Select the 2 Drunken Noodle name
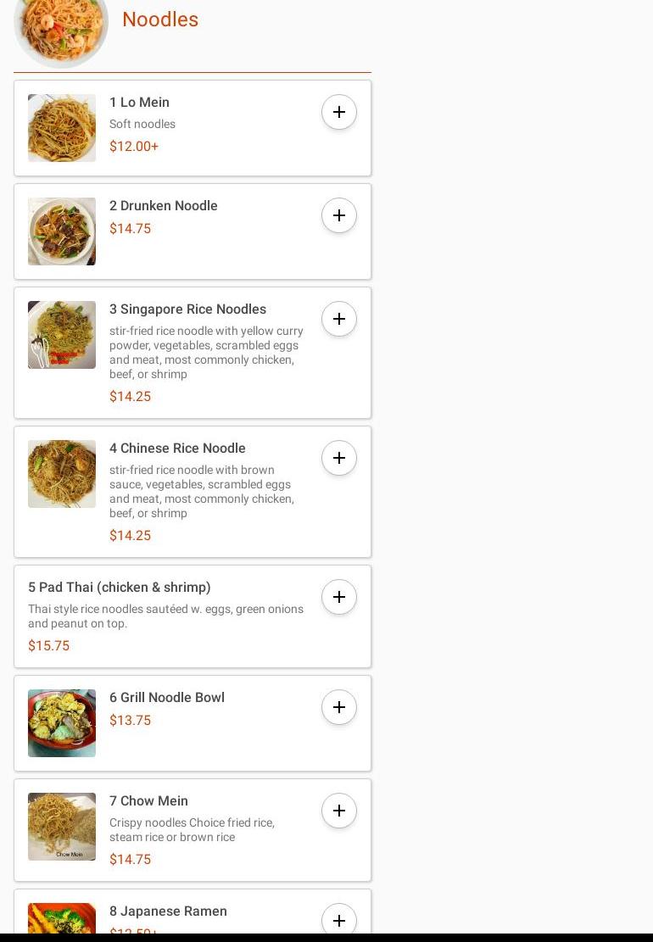Screen dimensions: 653x942 tap(164, 205)
